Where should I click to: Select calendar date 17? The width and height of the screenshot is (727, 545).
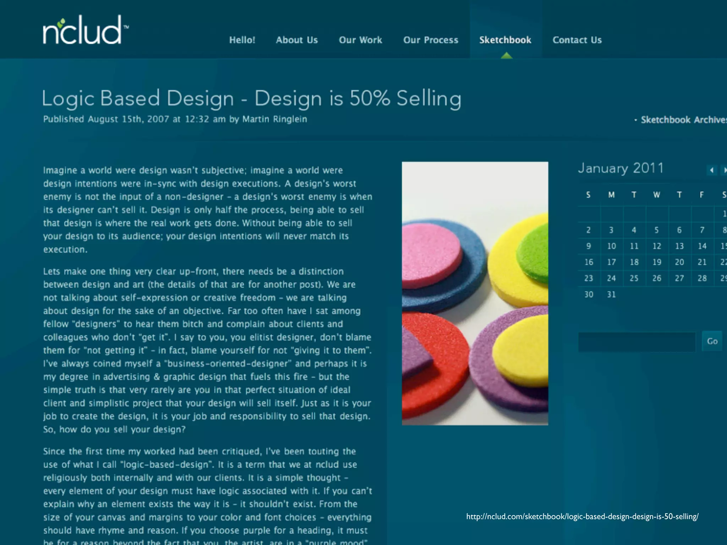point(611,262)
